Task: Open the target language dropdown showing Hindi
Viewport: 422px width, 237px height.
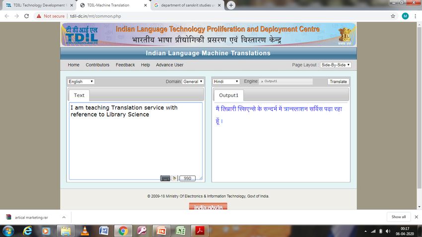Action: click(226, 81)
